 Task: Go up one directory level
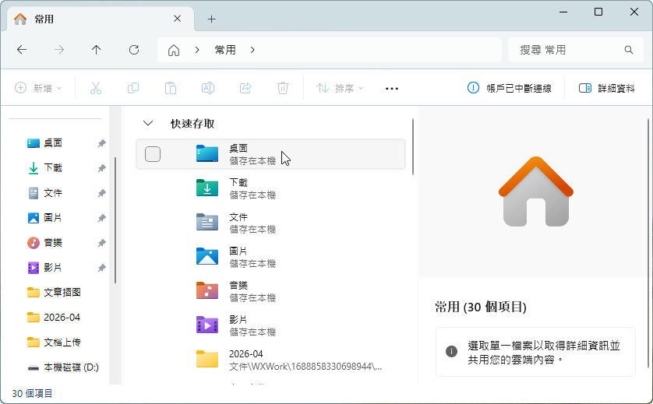[97, 50]
